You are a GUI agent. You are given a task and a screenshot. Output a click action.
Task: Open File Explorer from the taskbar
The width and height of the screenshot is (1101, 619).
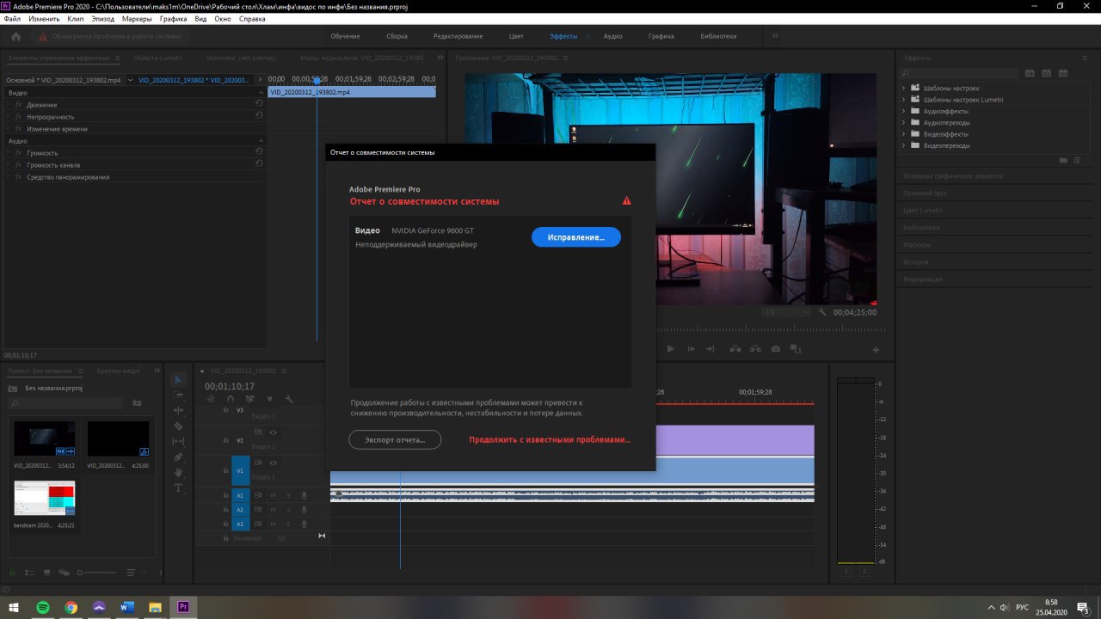[x=156, y=607]
